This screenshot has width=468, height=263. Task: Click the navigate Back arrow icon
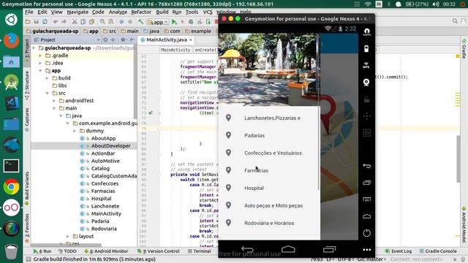121,22
